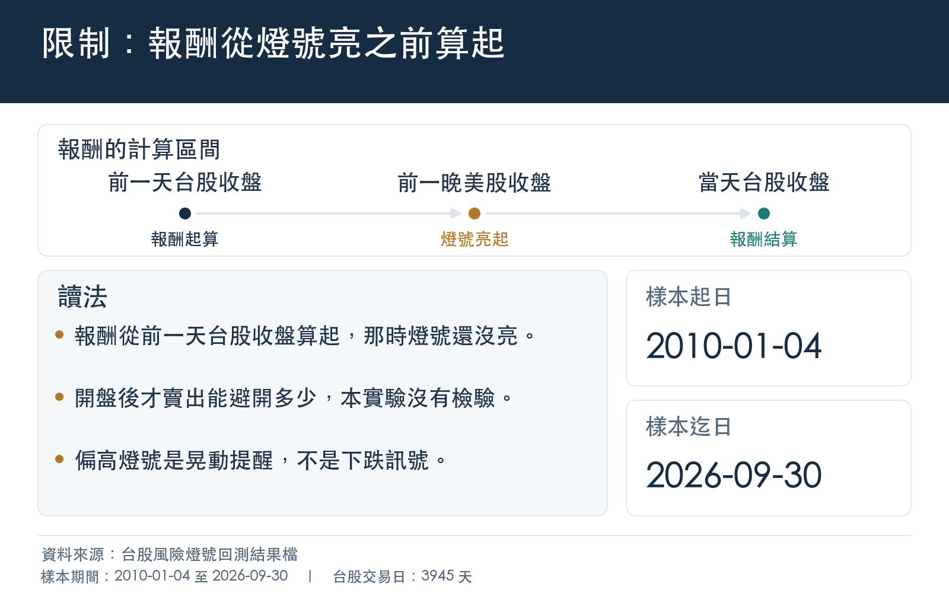
Task: Click the caption 報酬起算
Action: [185, 239]
